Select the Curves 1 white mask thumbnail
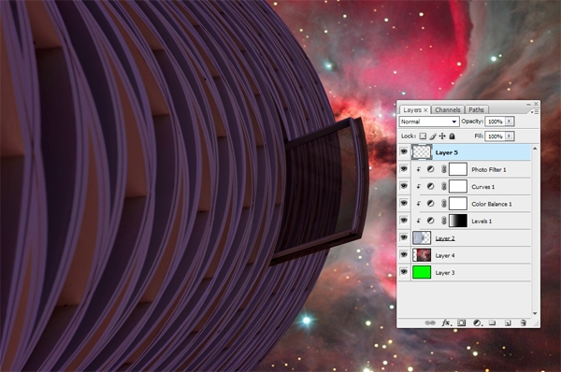This screenshot has width=561, height=372. [x=458, y=186]
